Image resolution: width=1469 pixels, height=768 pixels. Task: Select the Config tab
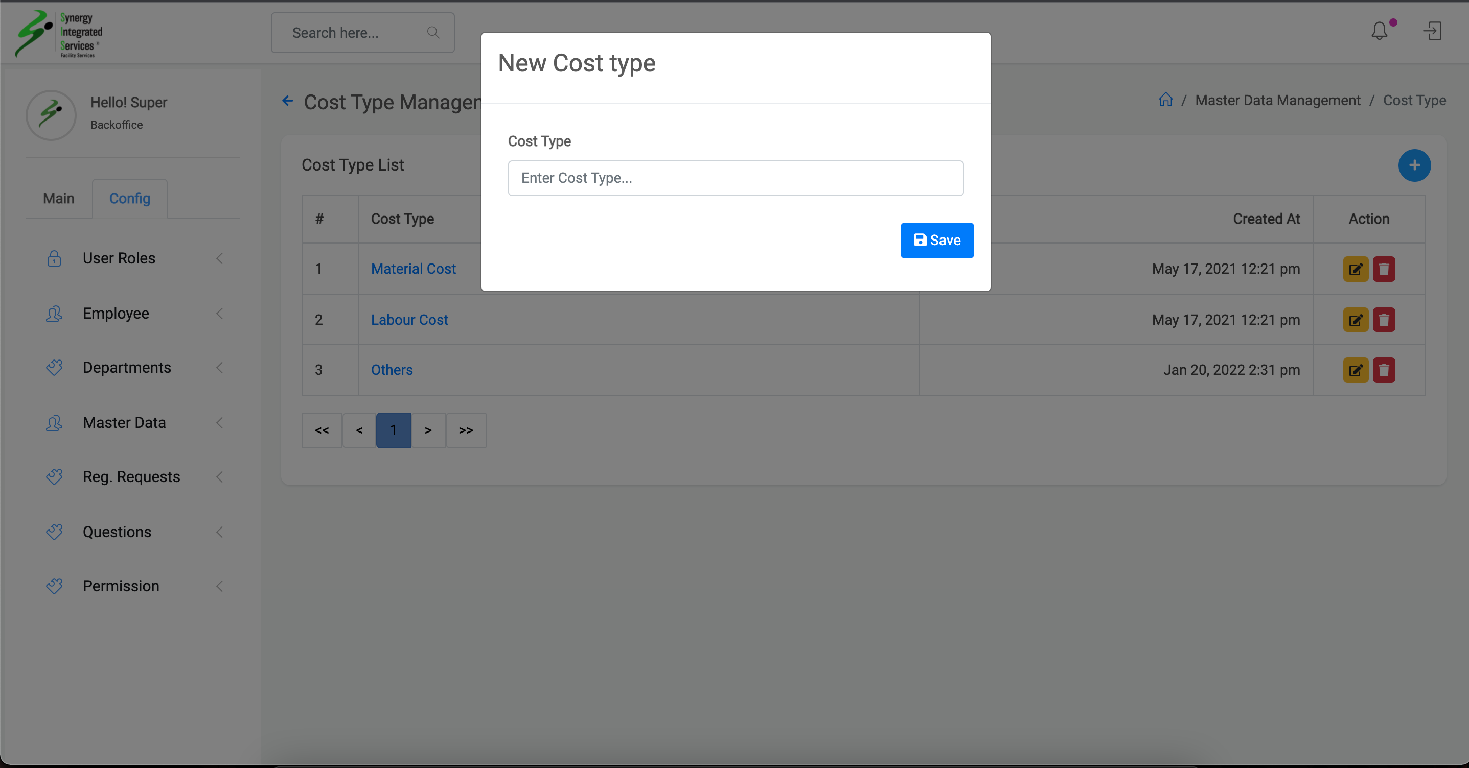pos(129,198)
